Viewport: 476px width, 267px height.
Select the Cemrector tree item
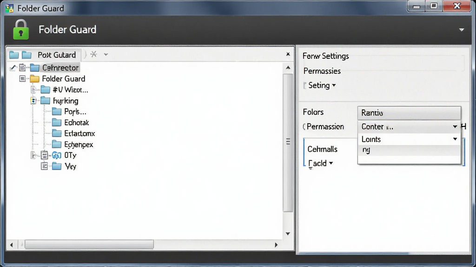click(60, 68)
